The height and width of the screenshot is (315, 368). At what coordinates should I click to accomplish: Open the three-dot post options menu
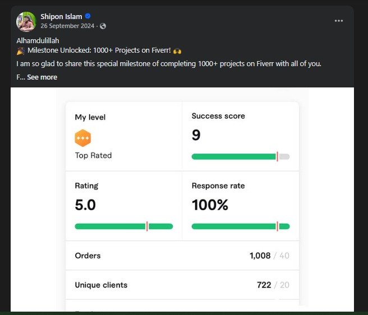[x=338, y=21]
